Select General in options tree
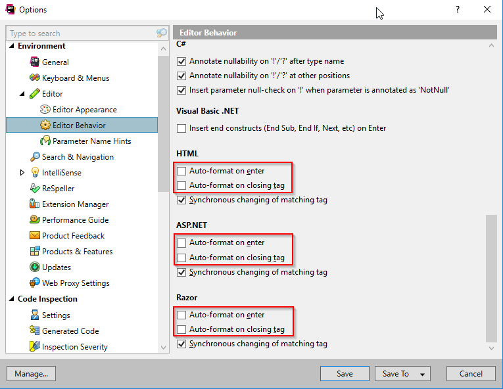 coord(55,62)
